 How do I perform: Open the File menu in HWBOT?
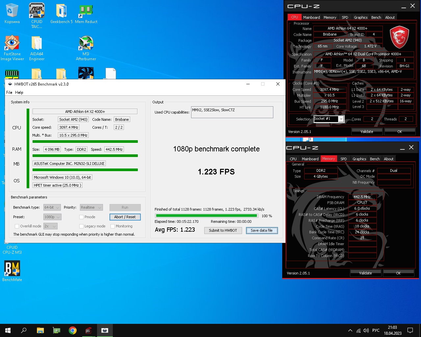(9, 92)
